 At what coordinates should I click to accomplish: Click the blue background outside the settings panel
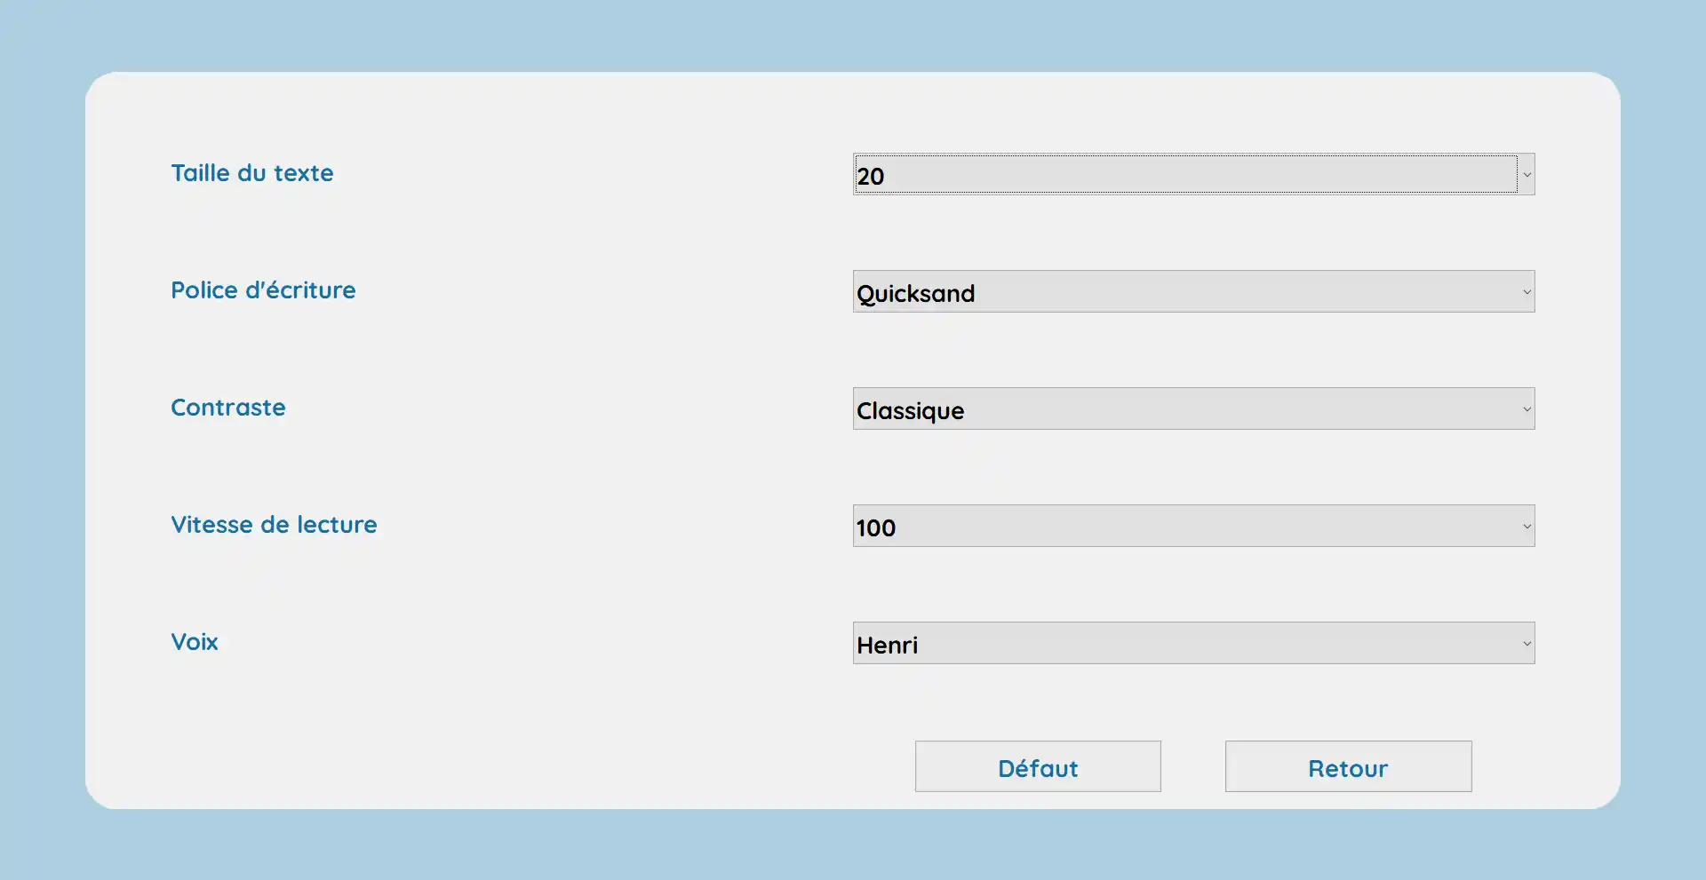(x=853, y=36)
